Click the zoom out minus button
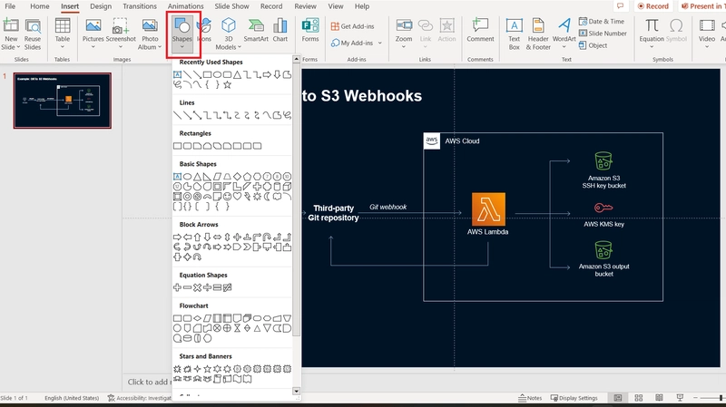726x407 pixels. pos(695,398)
